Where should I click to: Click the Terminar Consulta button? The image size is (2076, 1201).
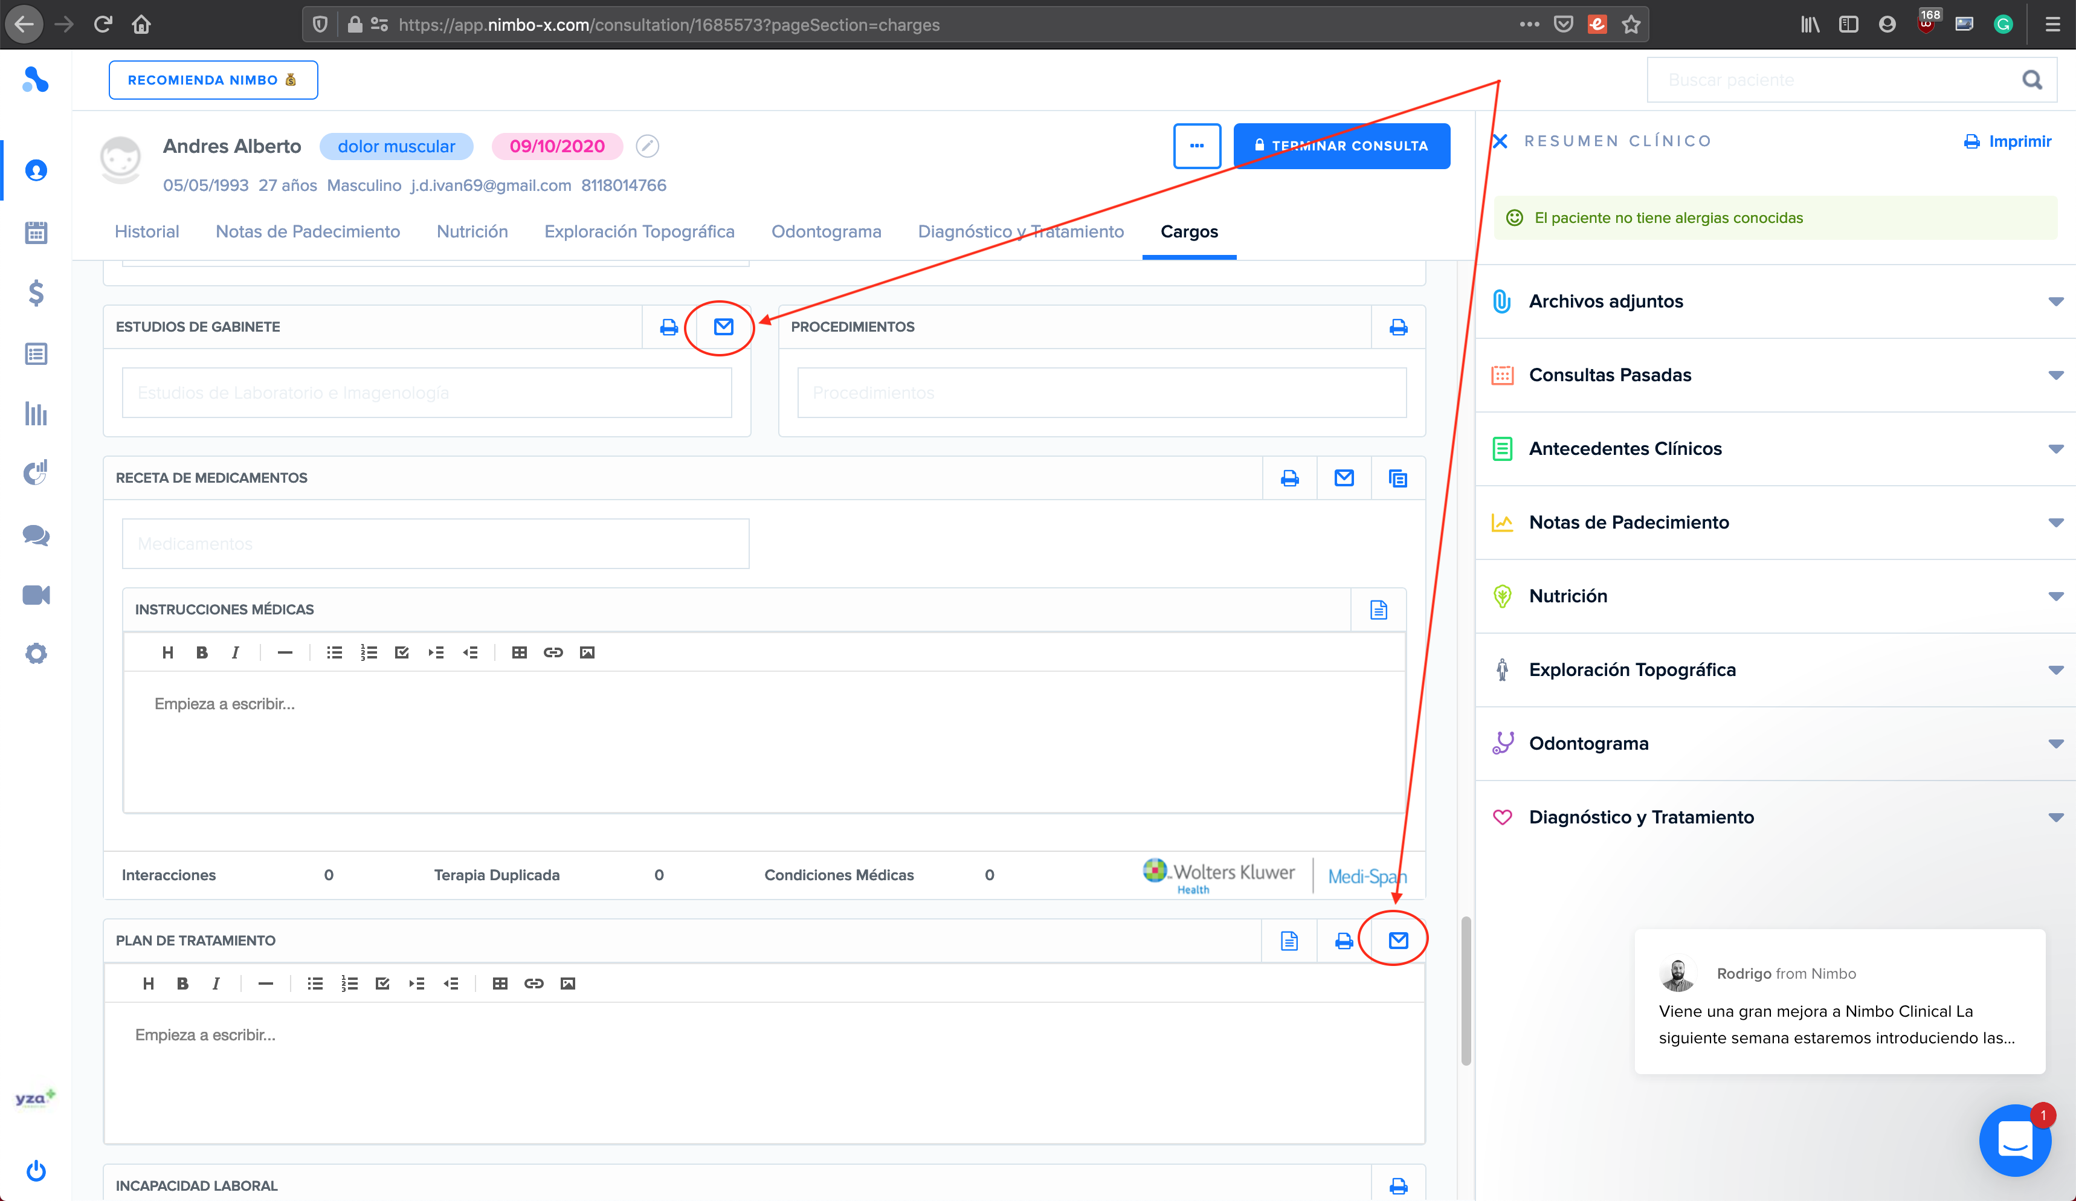[1341, 146]
